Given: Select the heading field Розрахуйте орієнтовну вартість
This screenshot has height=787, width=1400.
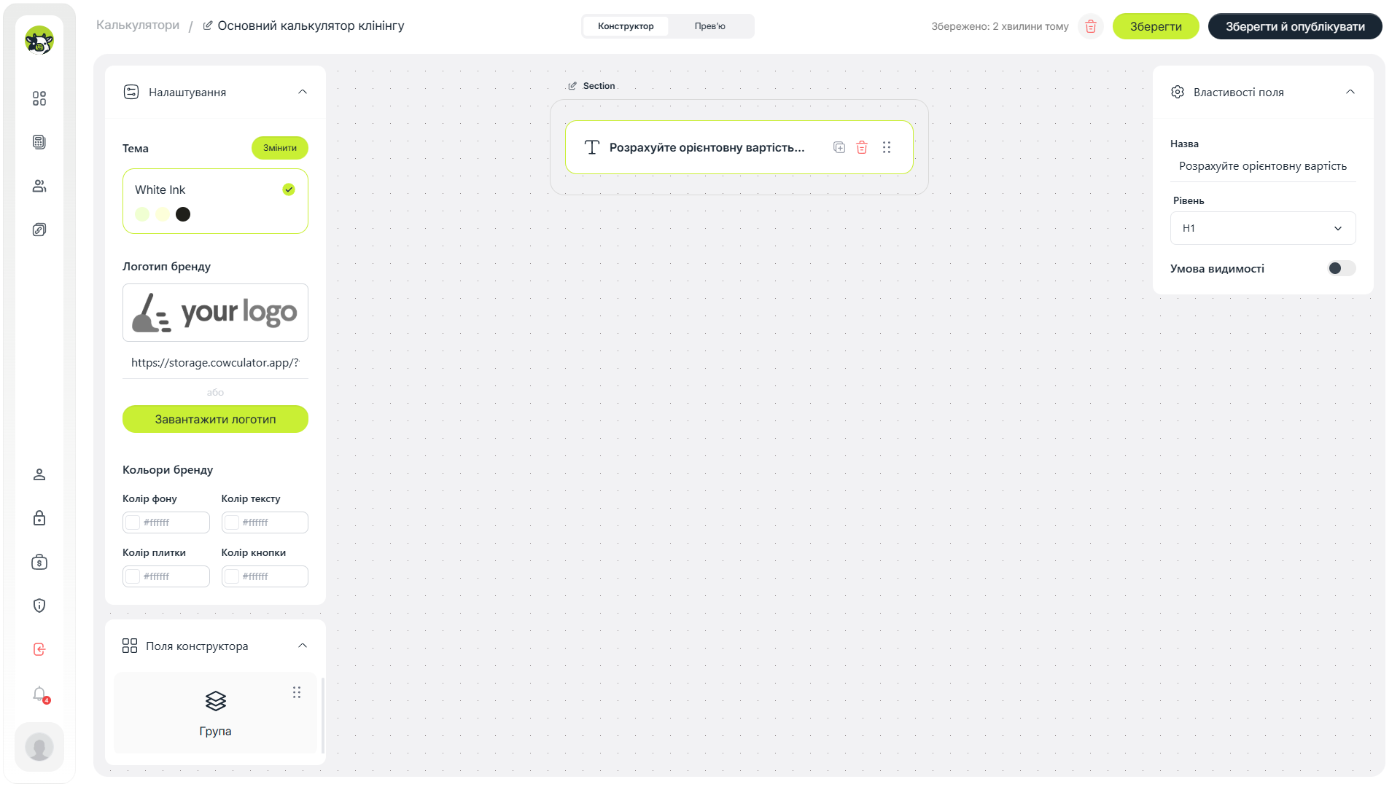Looking at the screenshot, I should [739, 147].
